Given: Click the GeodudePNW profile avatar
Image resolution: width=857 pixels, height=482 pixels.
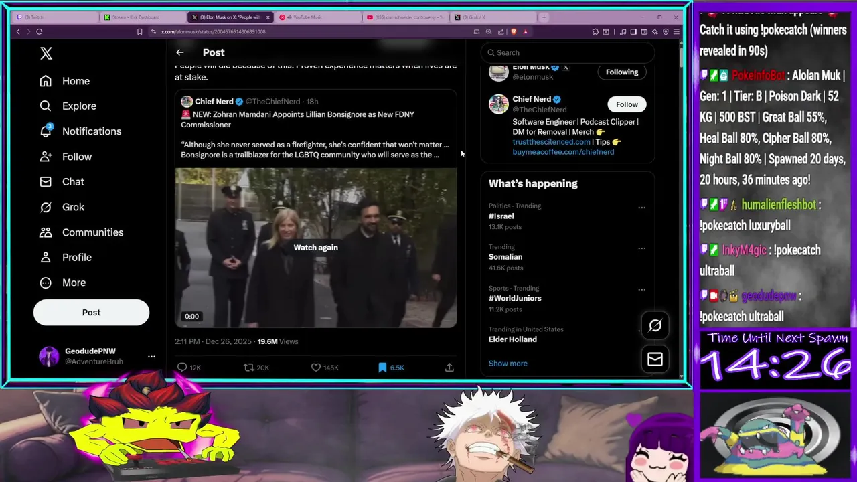Looking at the screenshot, I should (49, 357).
